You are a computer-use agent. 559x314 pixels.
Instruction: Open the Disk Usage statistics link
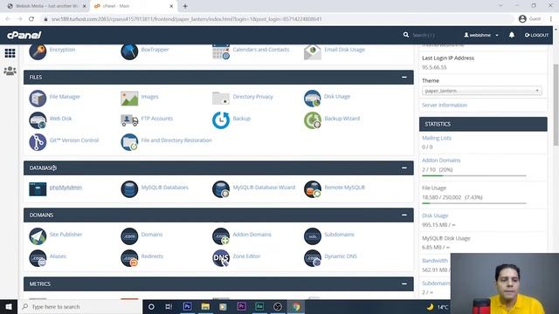pos(435,215)
